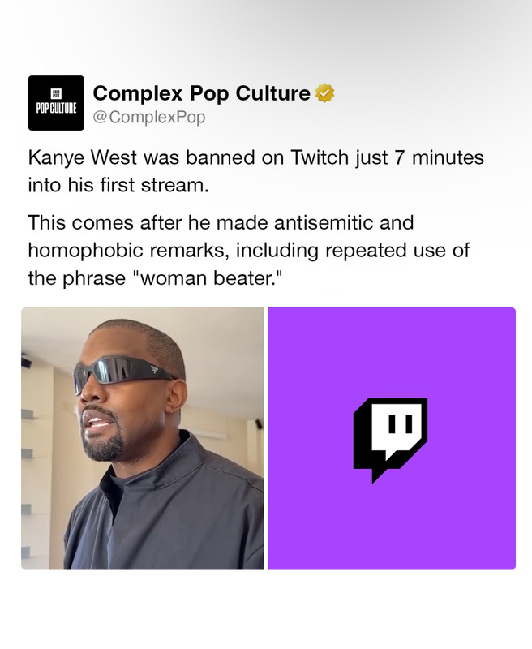This screenshot has width=532, height=649.
Task: Click the word Twitch in the post
Action: (320, 157)
